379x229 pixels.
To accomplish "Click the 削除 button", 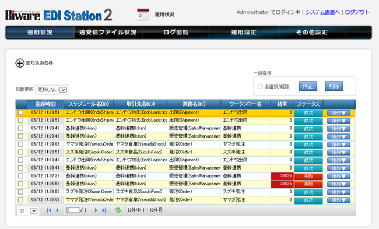I will tap(334, 86).
